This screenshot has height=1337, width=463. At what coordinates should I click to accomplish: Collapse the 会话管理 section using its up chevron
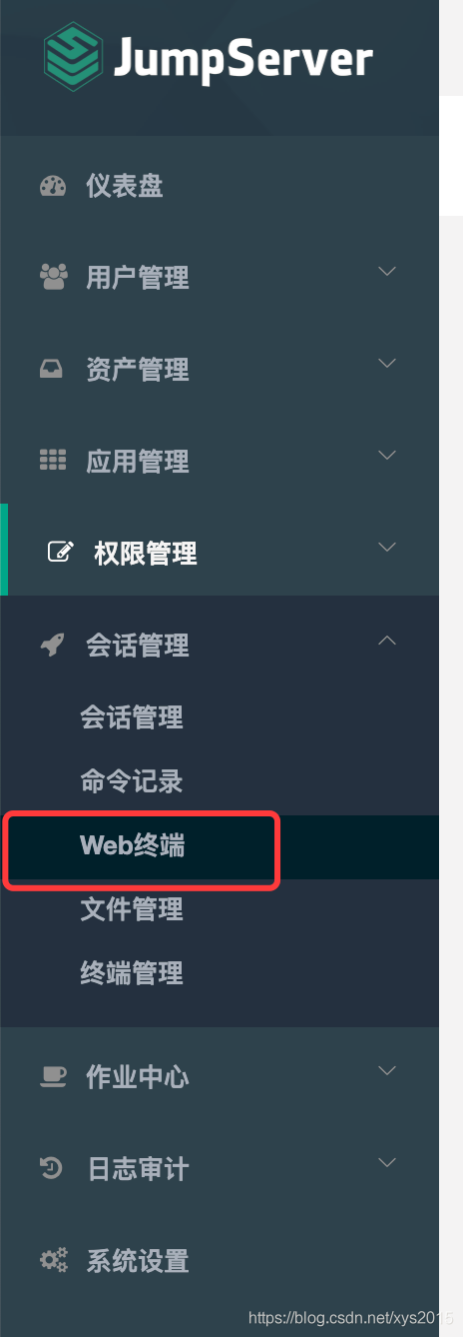coord(387,641)
